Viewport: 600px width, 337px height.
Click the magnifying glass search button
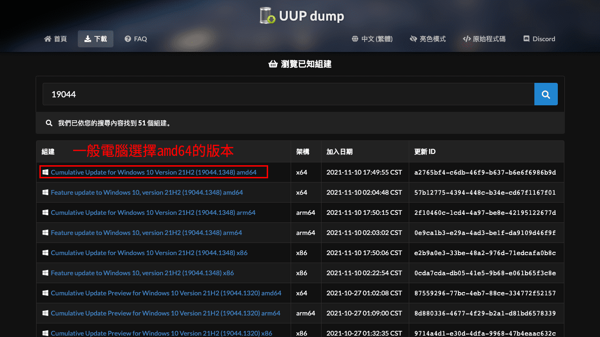546,94
